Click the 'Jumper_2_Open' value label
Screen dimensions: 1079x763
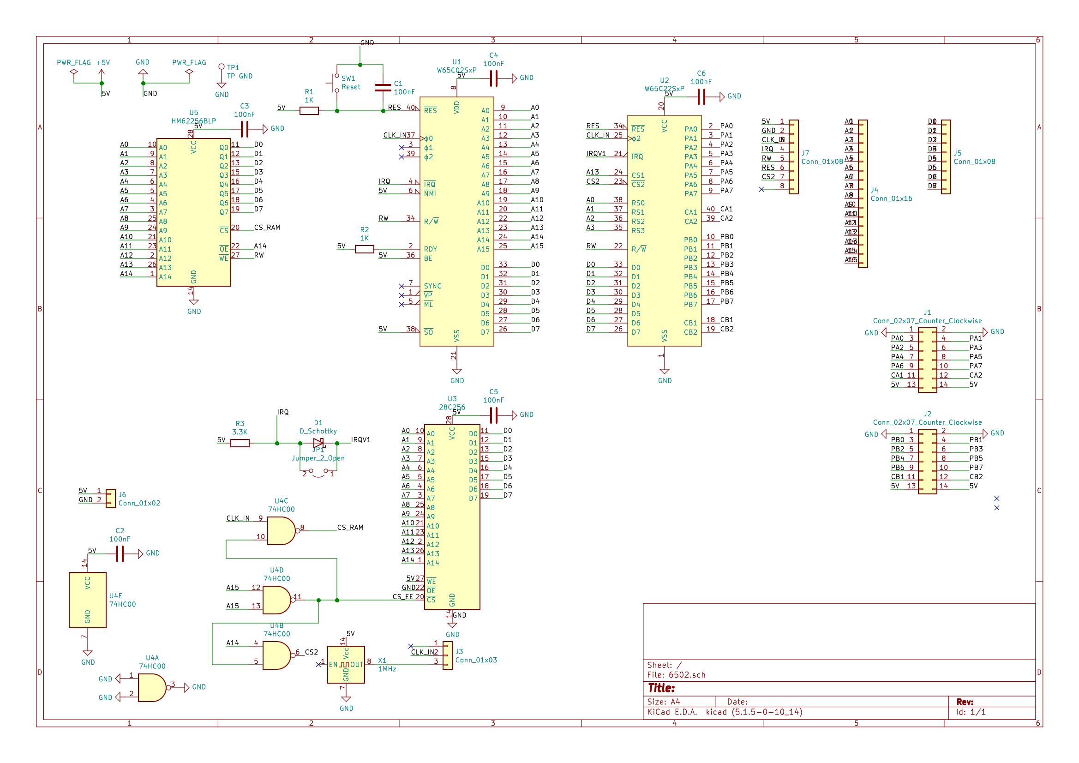318,458
